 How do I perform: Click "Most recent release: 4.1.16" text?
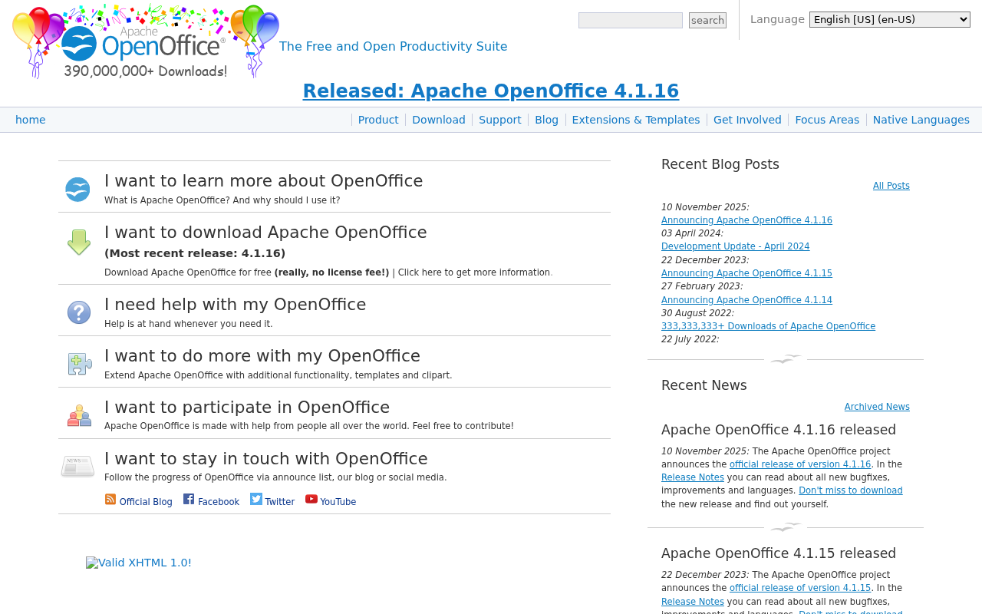[x=195, y=253]
